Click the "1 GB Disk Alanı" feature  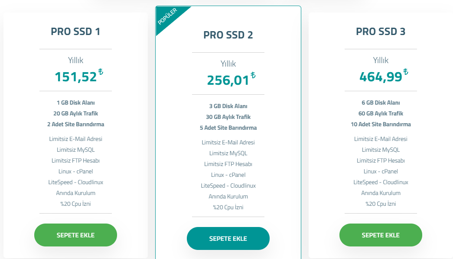pos(75,103)
